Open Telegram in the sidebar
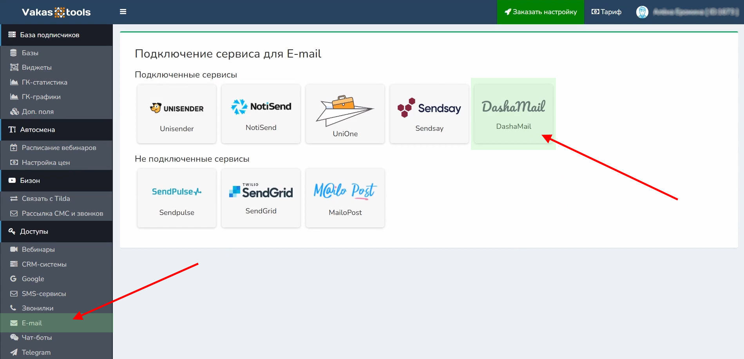The image size is (744, 359). [36, 352]
